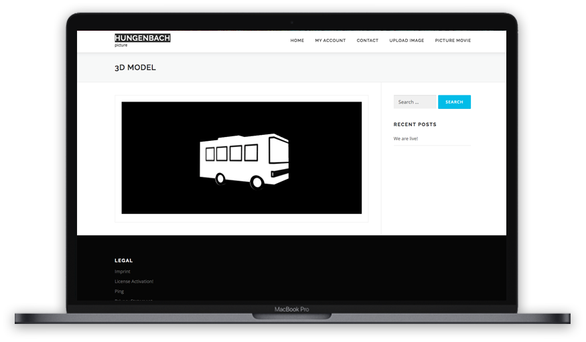Select Upload Image in navigation
586x342 pixels.
point(407,40)
